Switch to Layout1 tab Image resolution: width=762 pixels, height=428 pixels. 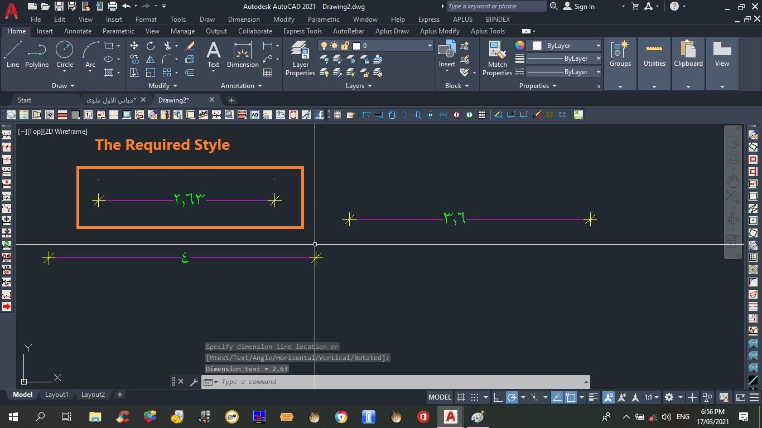point(56,395)
